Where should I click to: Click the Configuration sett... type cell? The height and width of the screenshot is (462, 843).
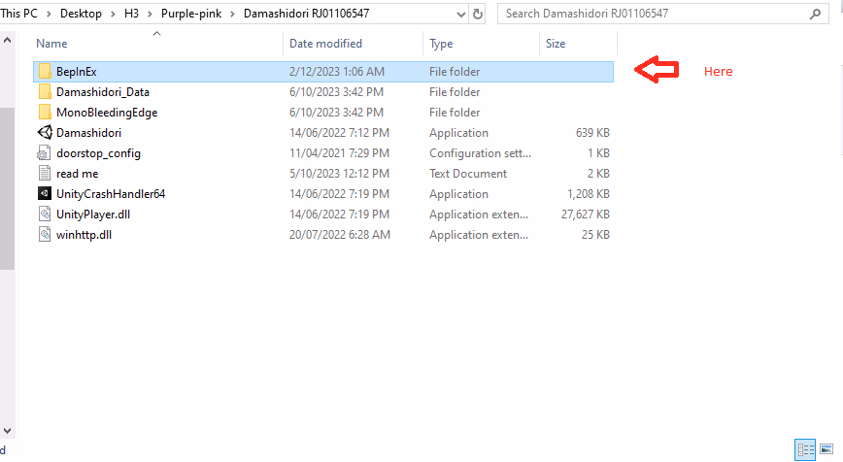480,153
